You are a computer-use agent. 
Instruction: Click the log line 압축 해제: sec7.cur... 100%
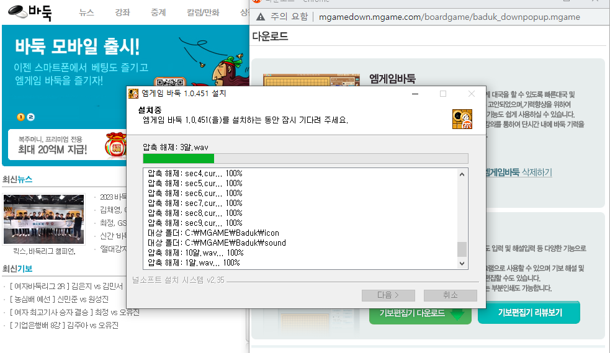[x=195, y=203]
